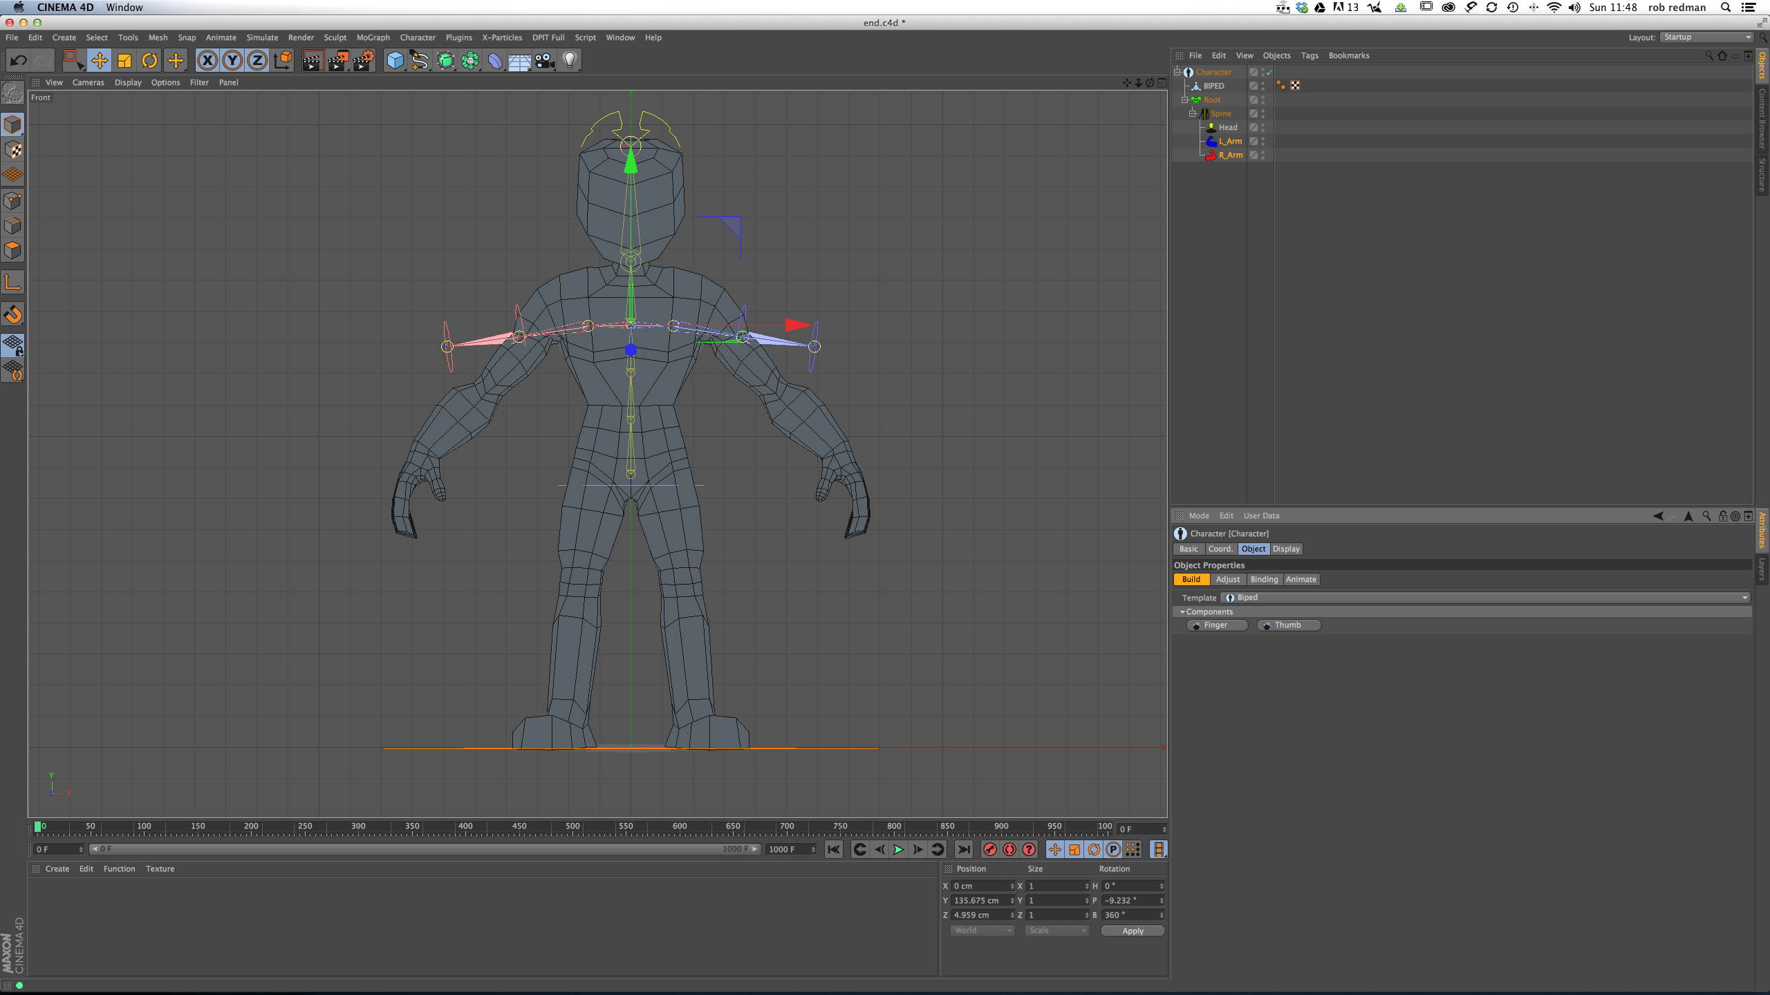The image size is (1770, 995).
Task: Open Edit Render Settings icon
Action: 364,61
